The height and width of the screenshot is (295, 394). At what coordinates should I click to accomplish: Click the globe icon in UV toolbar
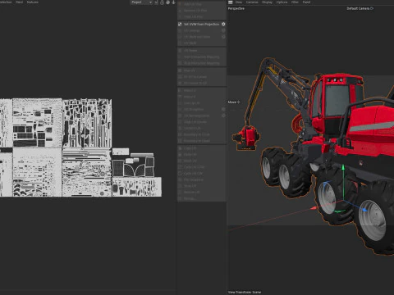[x=167, y=2]
